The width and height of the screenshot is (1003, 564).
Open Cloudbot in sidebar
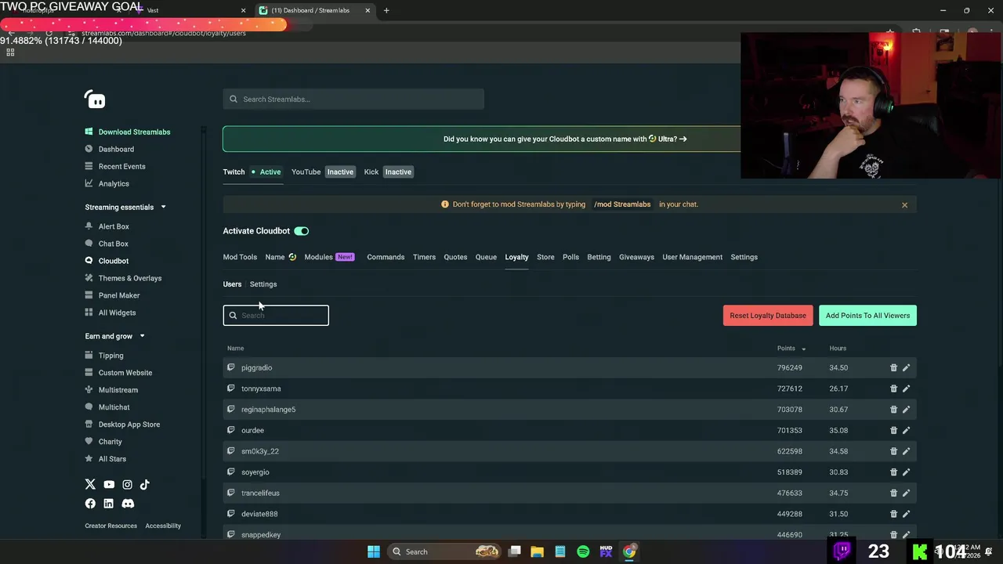(114, 261)
